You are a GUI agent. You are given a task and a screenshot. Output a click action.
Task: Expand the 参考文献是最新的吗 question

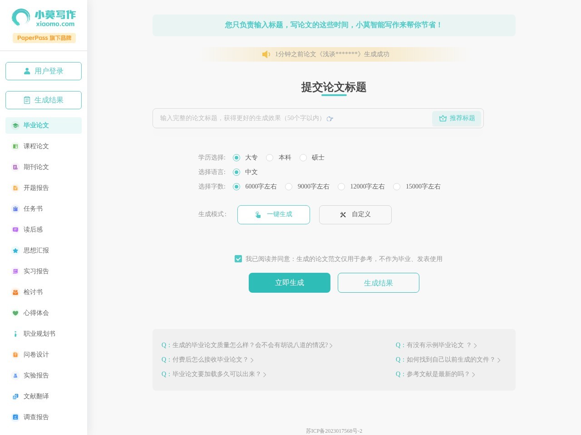[435, 374]
